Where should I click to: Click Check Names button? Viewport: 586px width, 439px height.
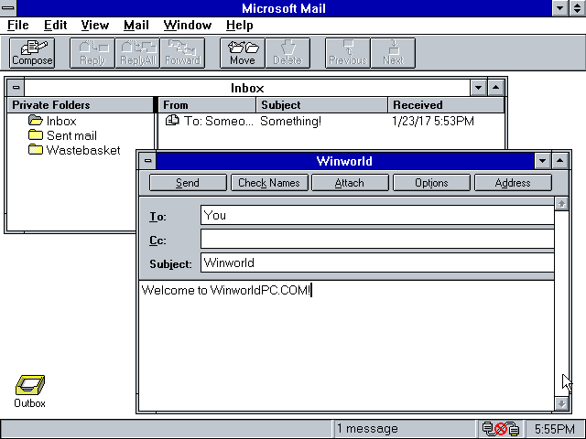pyautogui.click(x=269, y=183)
